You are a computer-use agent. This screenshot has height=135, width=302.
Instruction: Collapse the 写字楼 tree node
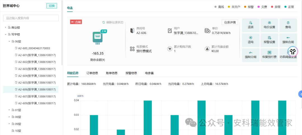click(x=6, y=35)
